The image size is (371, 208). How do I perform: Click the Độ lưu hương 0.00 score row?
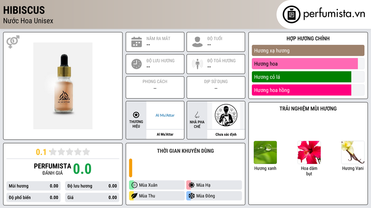pos(92,186)
